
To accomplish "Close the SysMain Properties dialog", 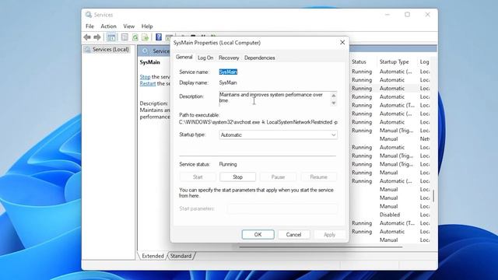I will tap(342, 43).
